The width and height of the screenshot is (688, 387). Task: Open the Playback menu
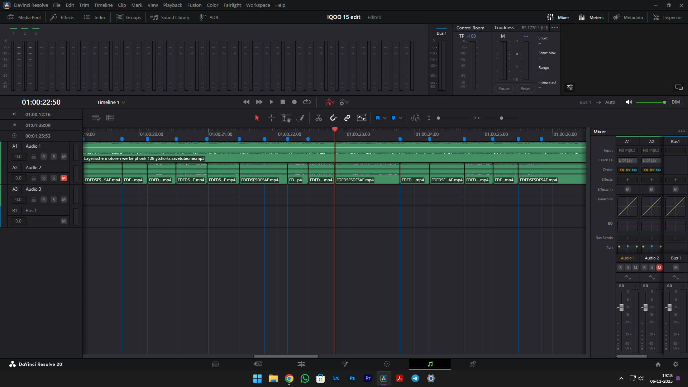pyautogui.click(x=172, y=5)
